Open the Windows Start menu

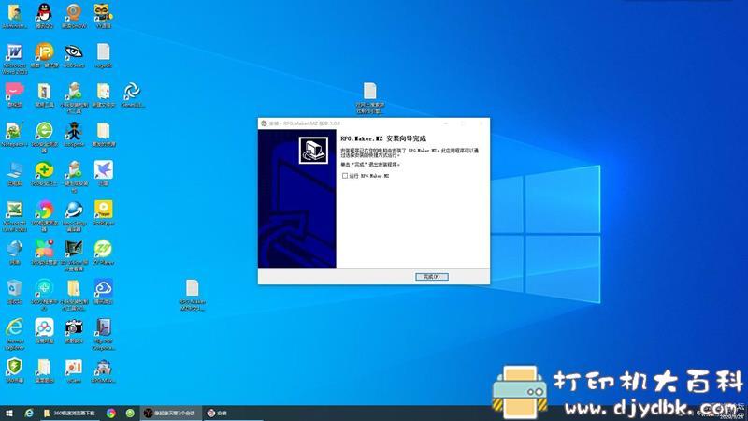[x=9, y=413]
